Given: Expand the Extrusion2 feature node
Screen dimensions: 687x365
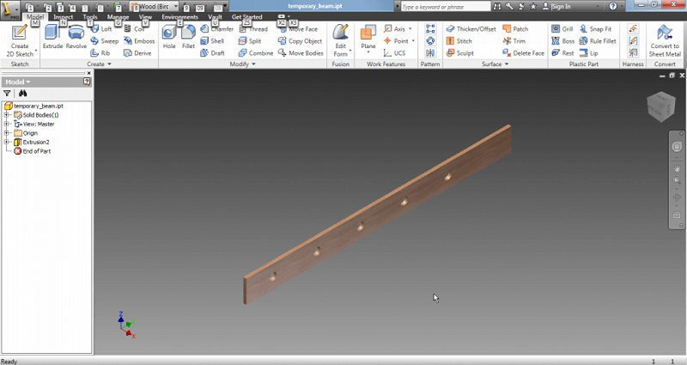Looking at the screenshot, I should point(7,142).
